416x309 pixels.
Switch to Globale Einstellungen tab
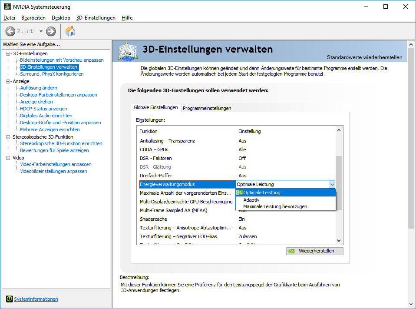[x=156, y=107]
